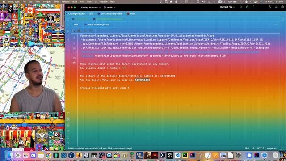Click the Build completed successfully status message
The image size is (286, 161).
(x=100, y=148)
